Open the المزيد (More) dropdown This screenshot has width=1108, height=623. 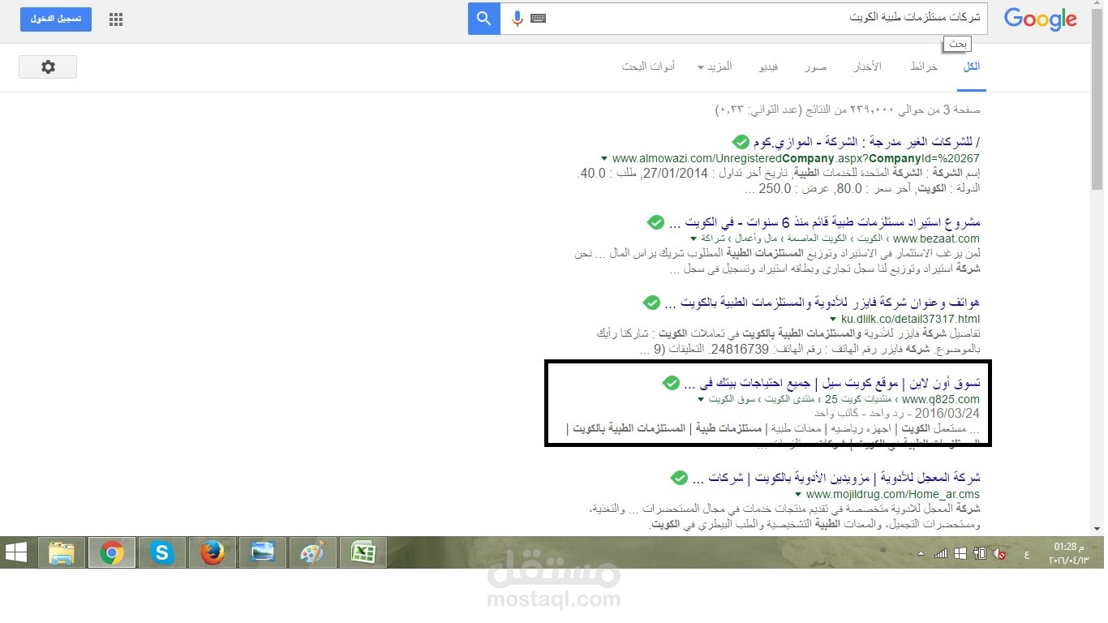click(x=715, y=67)
